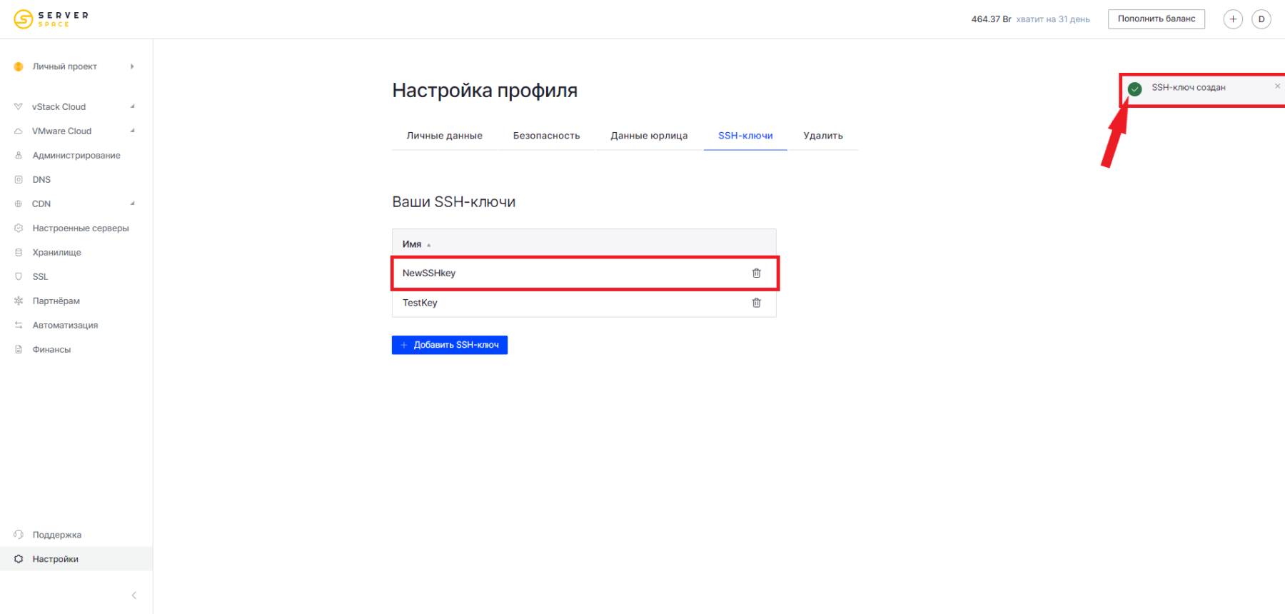Screen dimensions: 1285x614
Task: Select the SSH-ключи tab
Action: 745,136
